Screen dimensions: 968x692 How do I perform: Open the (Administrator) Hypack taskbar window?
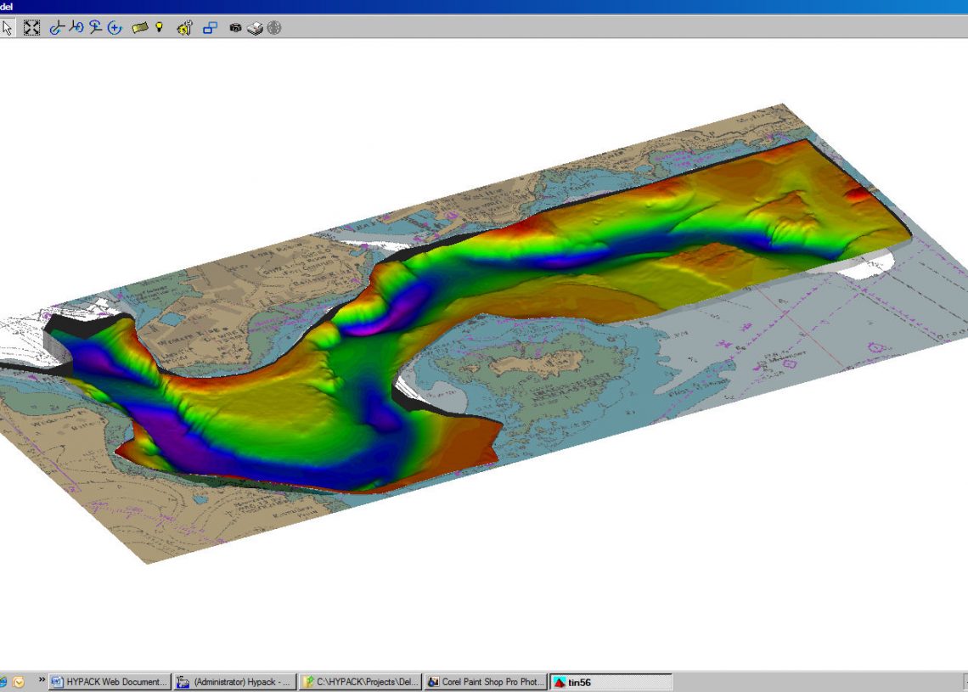pos(234,682)
